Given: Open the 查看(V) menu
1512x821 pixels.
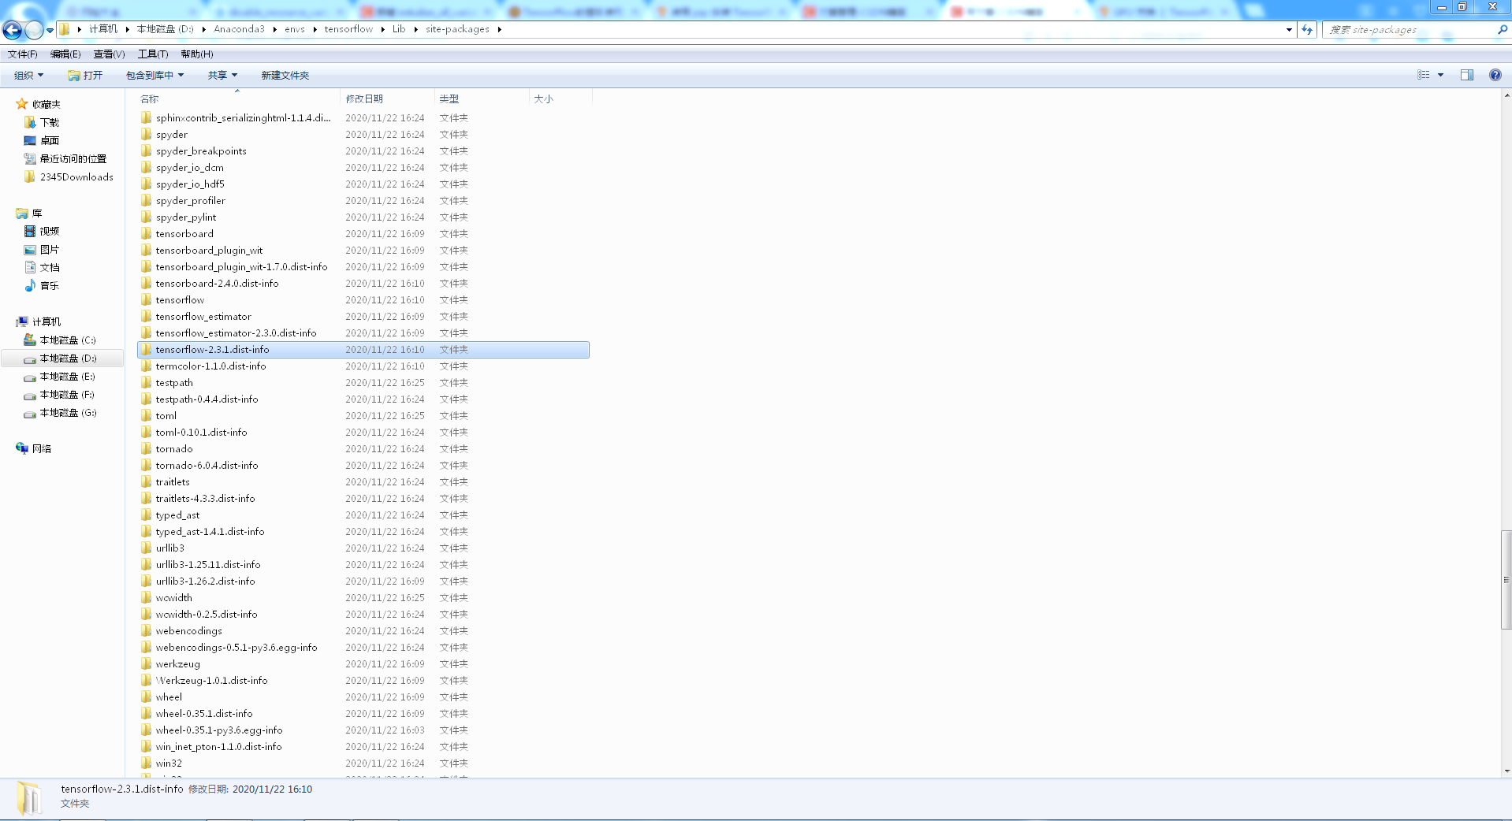Looking at the screenshot, I should point(109,54).
